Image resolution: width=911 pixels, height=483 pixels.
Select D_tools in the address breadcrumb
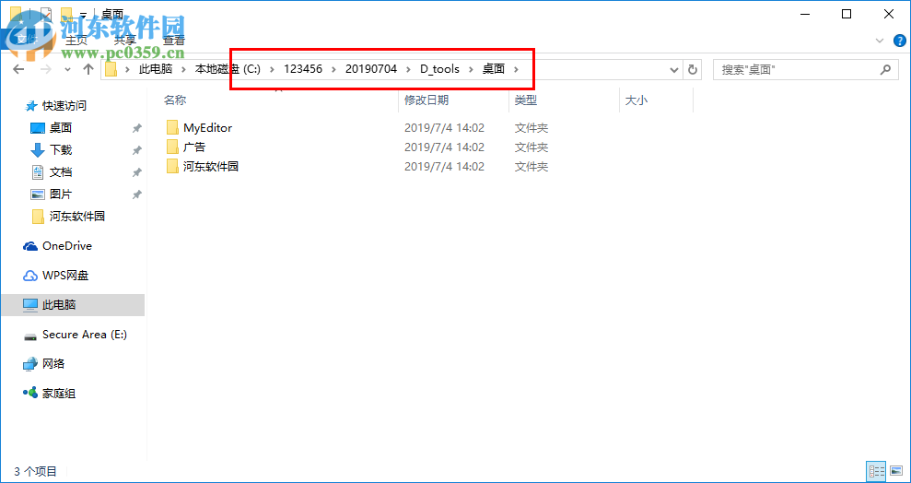[x=439, y=69]
